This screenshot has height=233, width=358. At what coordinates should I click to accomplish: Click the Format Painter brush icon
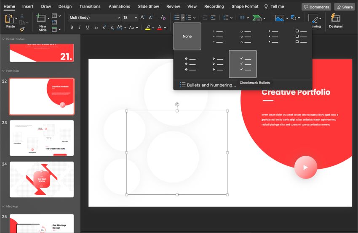coord(22,29)
